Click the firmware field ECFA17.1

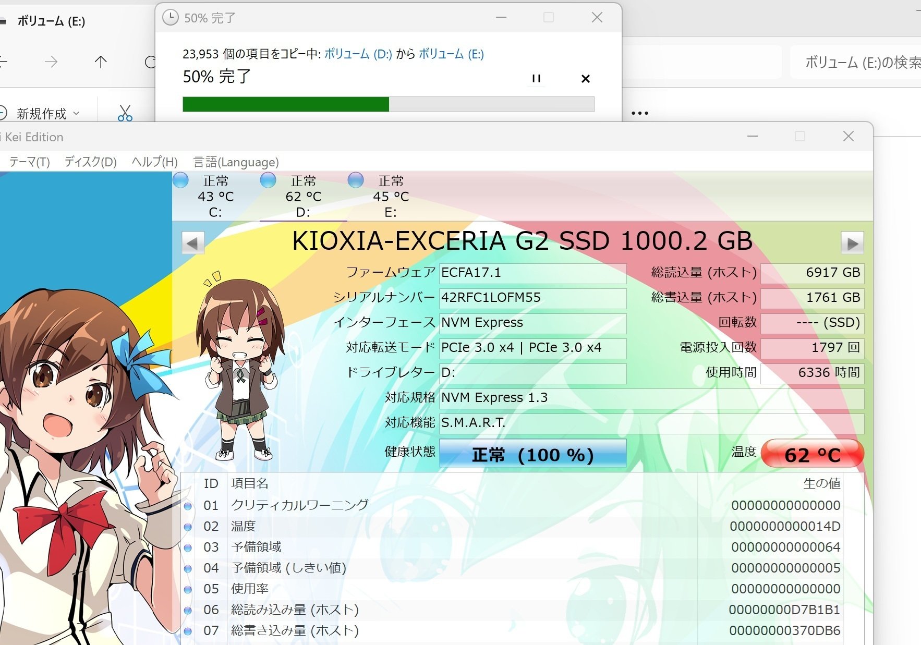[x=532, y=273]
